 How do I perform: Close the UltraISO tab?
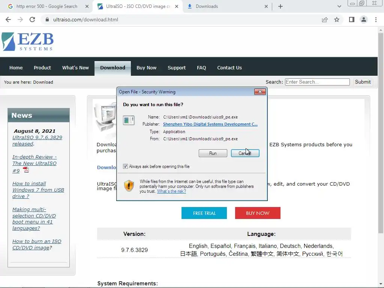pyautogui.click(x=177, y=6)
